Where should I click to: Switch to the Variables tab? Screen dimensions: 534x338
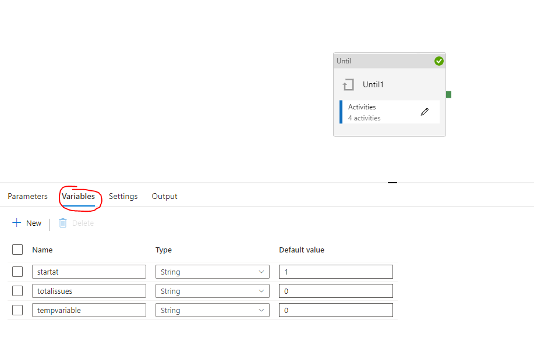click(79, 197)
